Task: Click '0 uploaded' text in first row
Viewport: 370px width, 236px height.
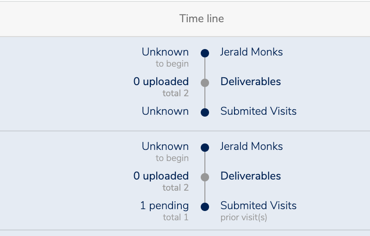Action: point(161,81)
